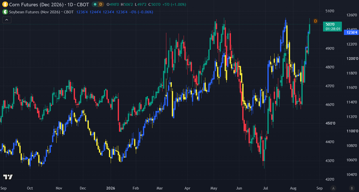Click the Oct label on time axis
The width and height of the screenshot is (359, 192).
(x=30, y=188)
